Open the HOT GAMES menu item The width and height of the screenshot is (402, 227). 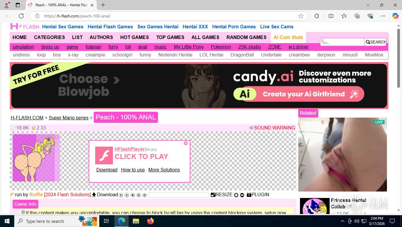134,37
